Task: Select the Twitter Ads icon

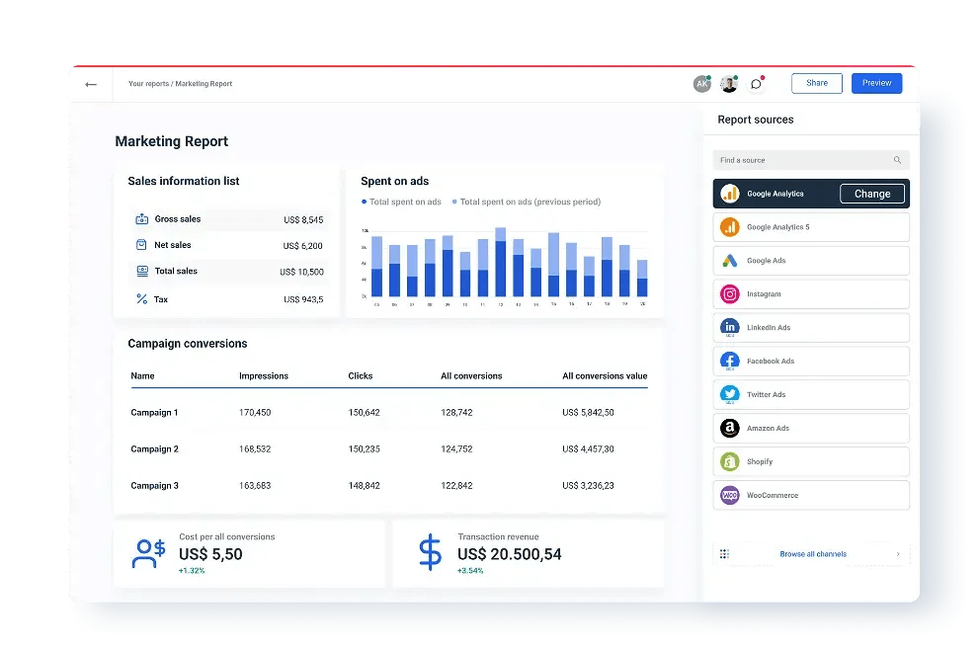Action: point(730,394)
